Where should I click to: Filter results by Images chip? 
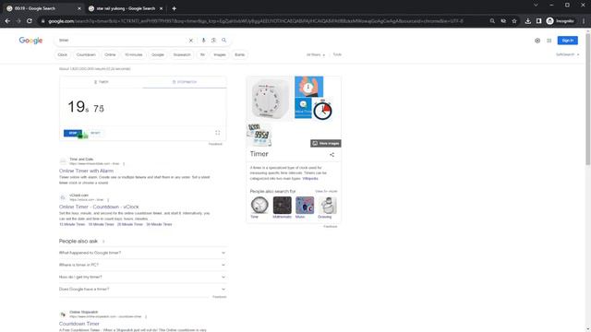[220, 54]
